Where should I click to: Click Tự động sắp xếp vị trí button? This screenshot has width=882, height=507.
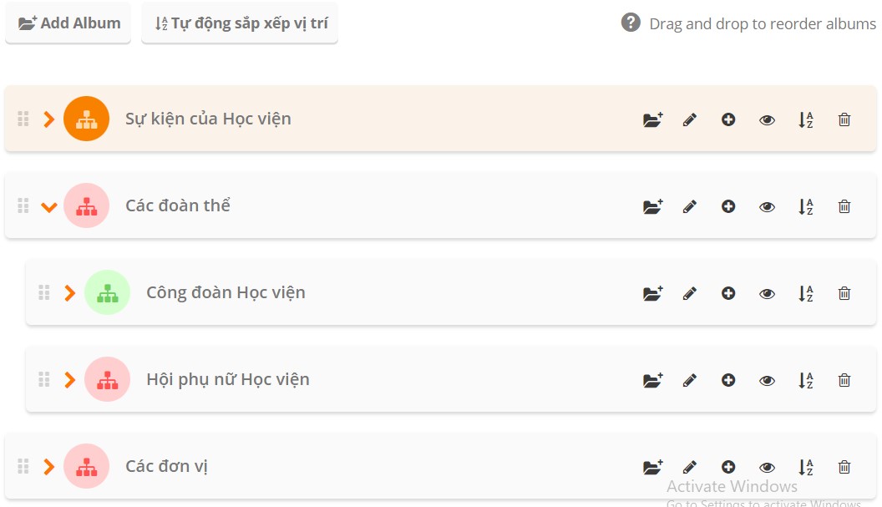click(240, 23)
